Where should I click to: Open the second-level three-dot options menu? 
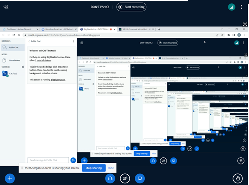pos(243,43)
